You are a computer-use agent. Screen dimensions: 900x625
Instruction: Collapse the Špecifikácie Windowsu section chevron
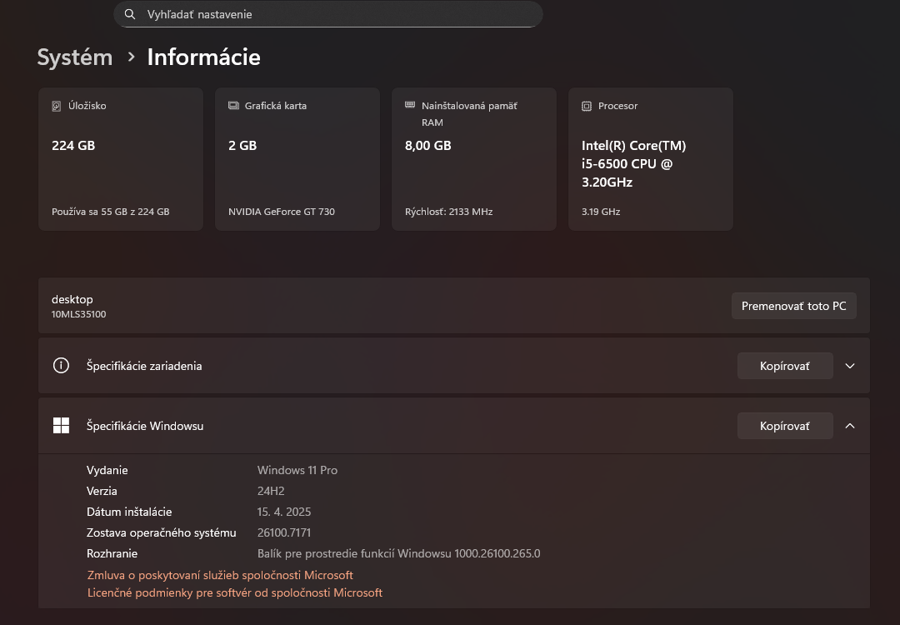tap(850, 425)
